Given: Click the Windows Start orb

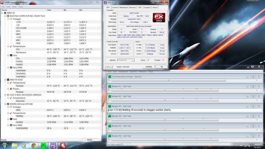Looking at the screenshot, I should click(x=4, y=145).
